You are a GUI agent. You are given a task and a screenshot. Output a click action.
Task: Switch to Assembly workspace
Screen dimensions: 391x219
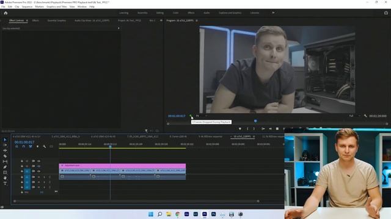[142, 13]
